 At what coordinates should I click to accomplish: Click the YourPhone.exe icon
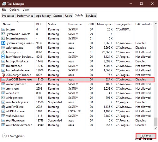[3, 120]
